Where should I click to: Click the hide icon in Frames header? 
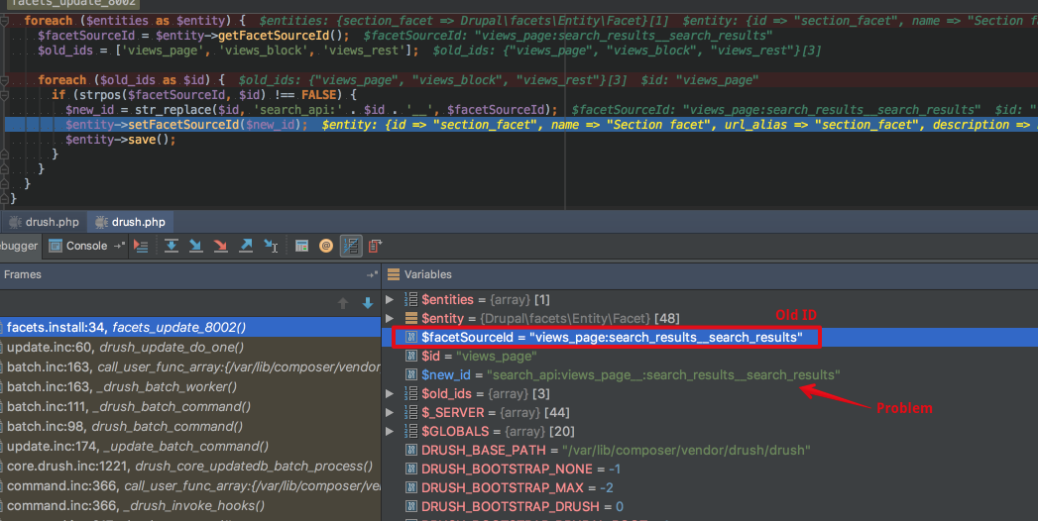(x=372, y=274)
